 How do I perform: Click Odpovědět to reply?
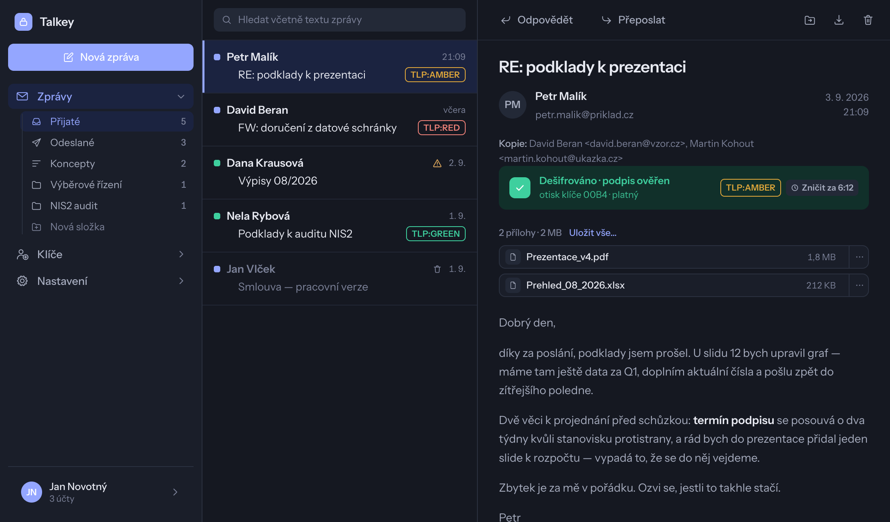[537, 20]
